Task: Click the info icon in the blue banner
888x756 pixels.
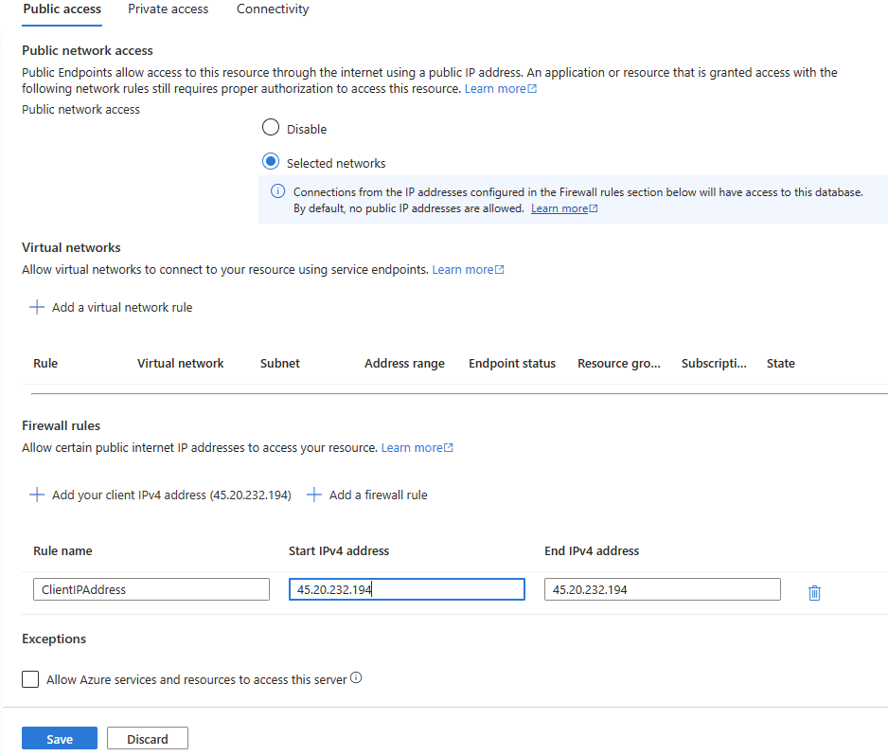Action: click(277, 191)
